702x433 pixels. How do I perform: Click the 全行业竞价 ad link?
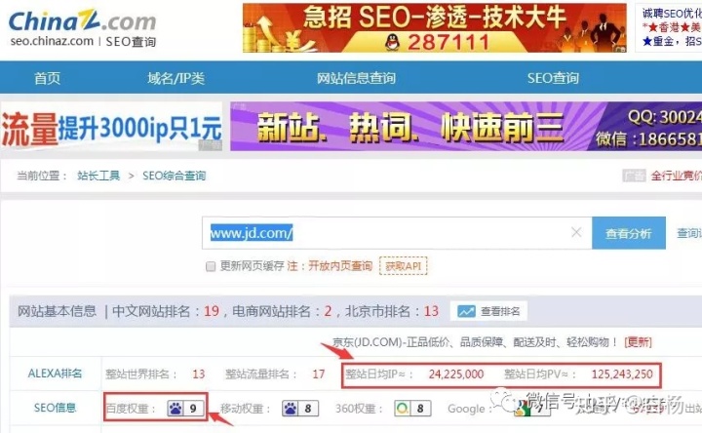click(x=676, y=176)
